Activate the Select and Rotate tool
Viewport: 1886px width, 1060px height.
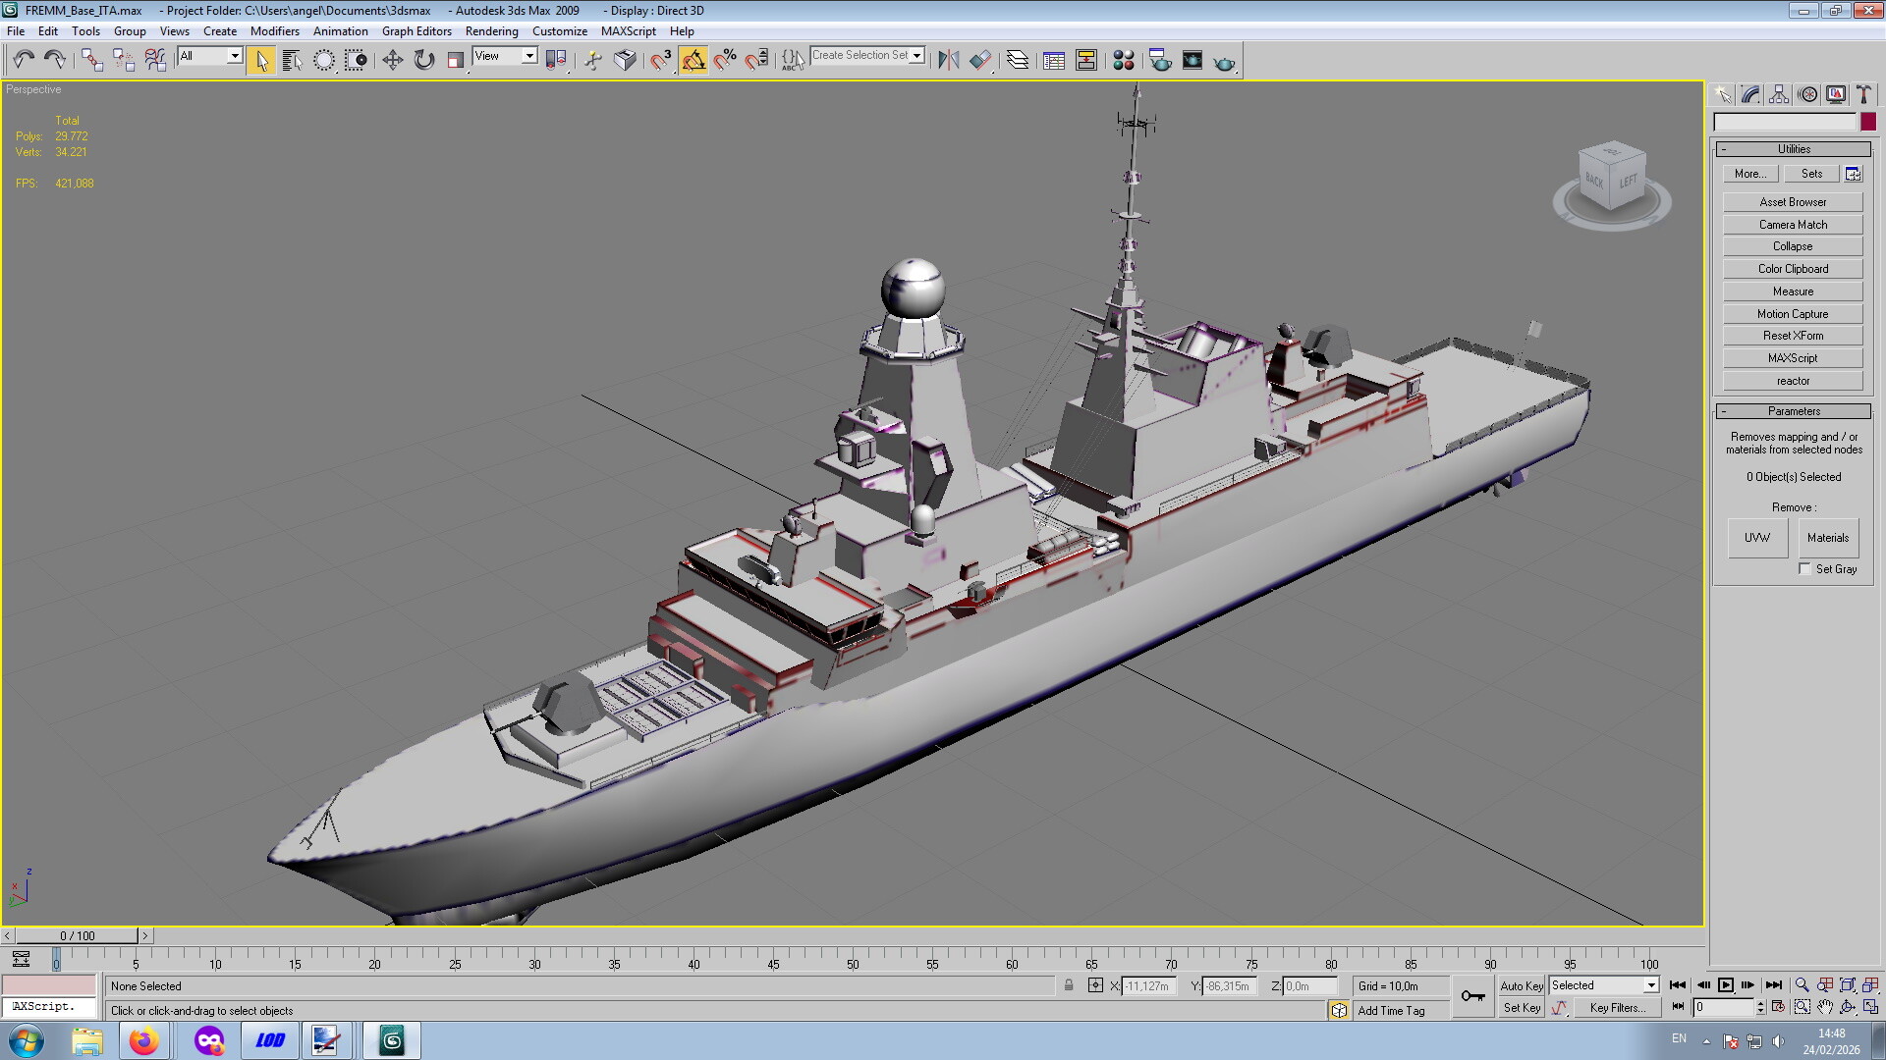(423, 61)
